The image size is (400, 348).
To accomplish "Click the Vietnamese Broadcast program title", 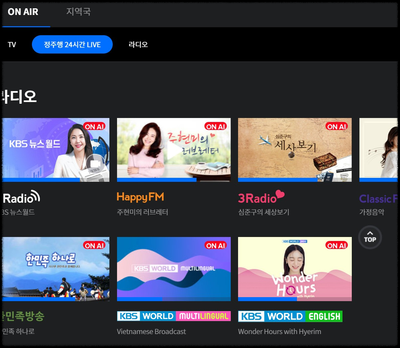I will coord(151,331).
